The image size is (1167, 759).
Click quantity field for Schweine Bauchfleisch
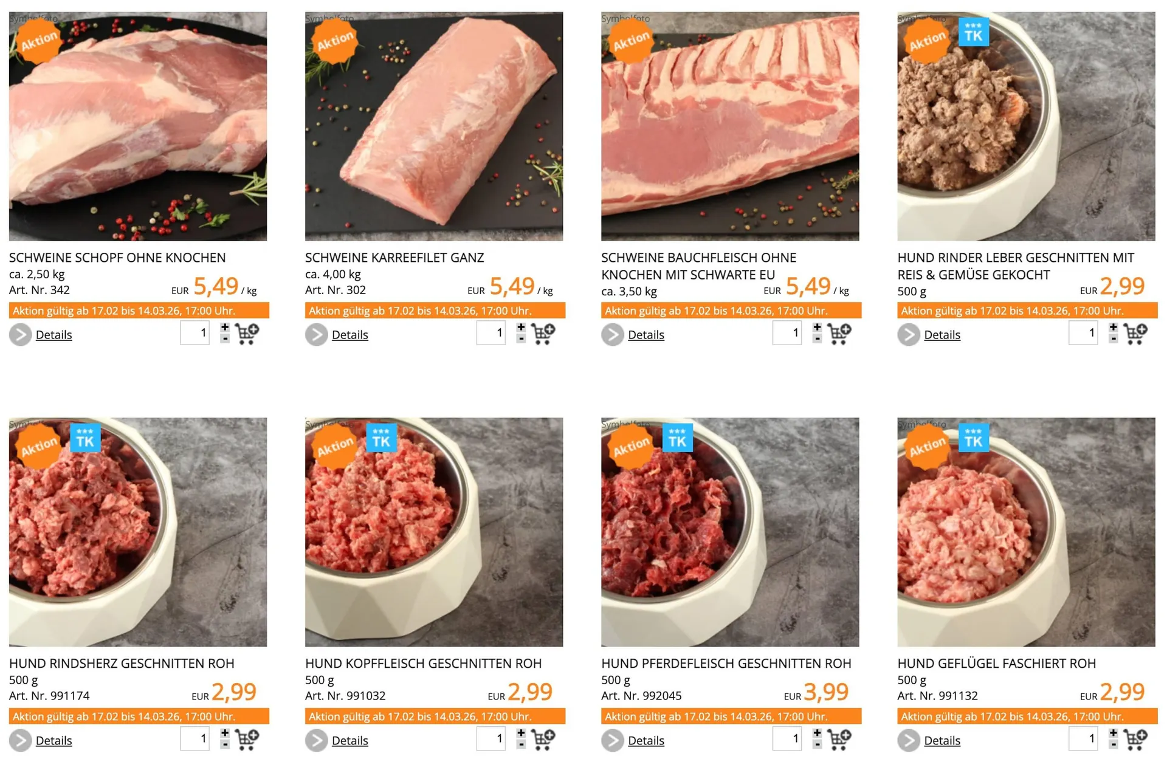[787, 333]
